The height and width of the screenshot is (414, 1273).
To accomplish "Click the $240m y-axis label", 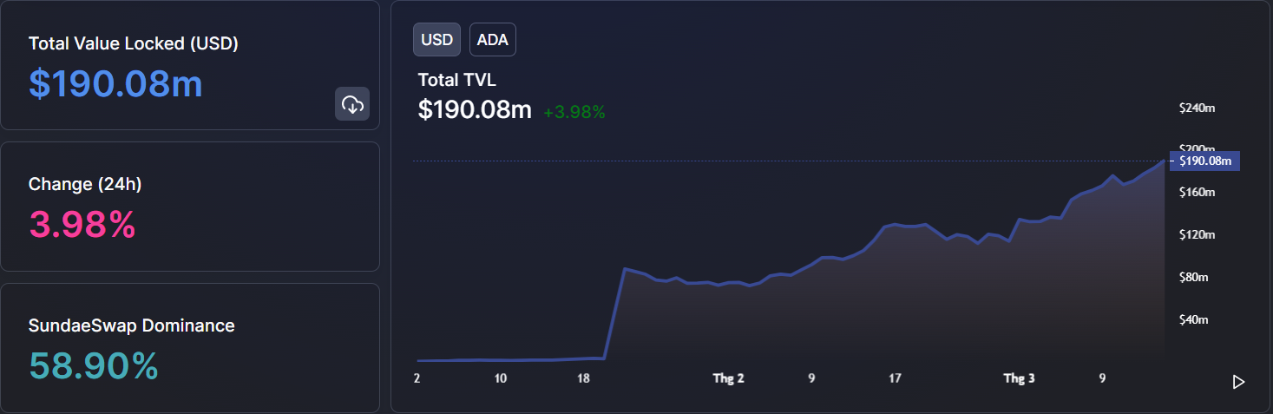I will [1197, 108].
